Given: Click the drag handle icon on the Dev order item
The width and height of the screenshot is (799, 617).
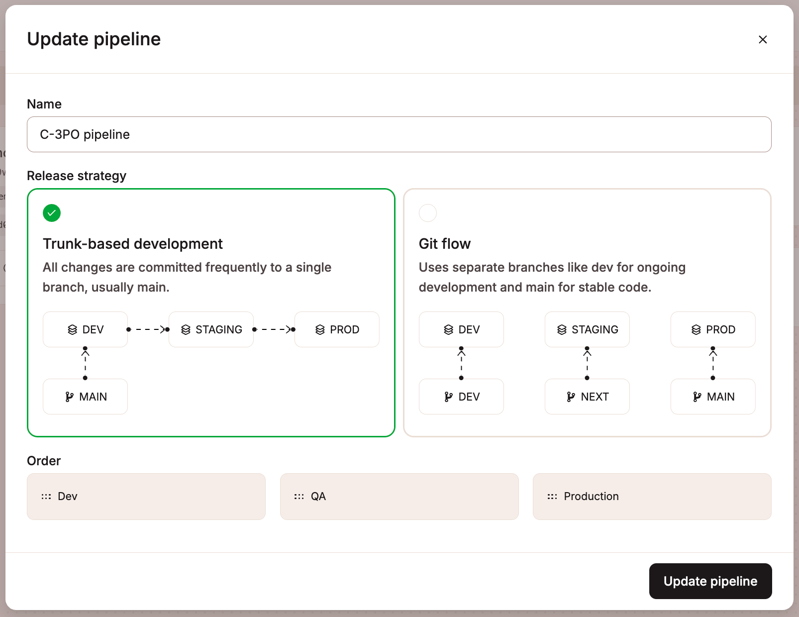Looking at the screenshot, I should (x=46, y=496).
